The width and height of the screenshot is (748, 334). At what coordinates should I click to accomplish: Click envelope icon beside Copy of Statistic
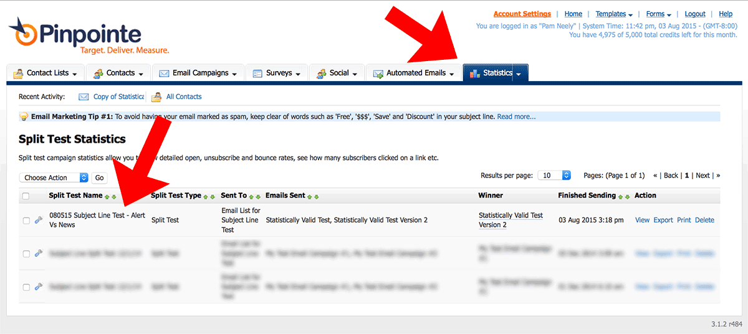(84, 97)
